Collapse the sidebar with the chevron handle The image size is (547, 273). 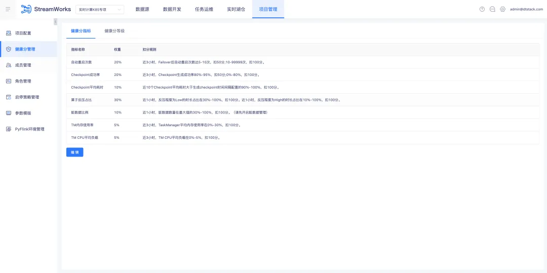click(x=56, y=22)
